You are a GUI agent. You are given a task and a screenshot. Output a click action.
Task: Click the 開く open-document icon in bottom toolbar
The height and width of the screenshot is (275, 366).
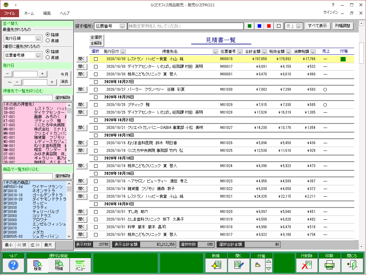click(x=239, y=265)
